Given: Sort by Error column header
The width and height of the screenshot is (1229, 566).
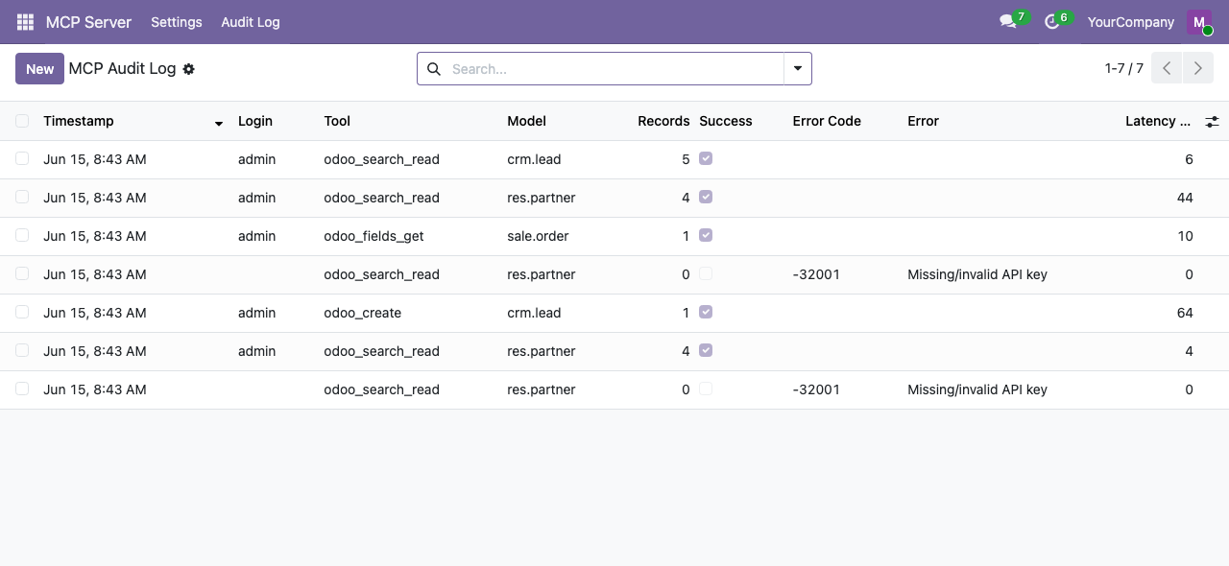Looking at the screenshot, I should (923, 121).
